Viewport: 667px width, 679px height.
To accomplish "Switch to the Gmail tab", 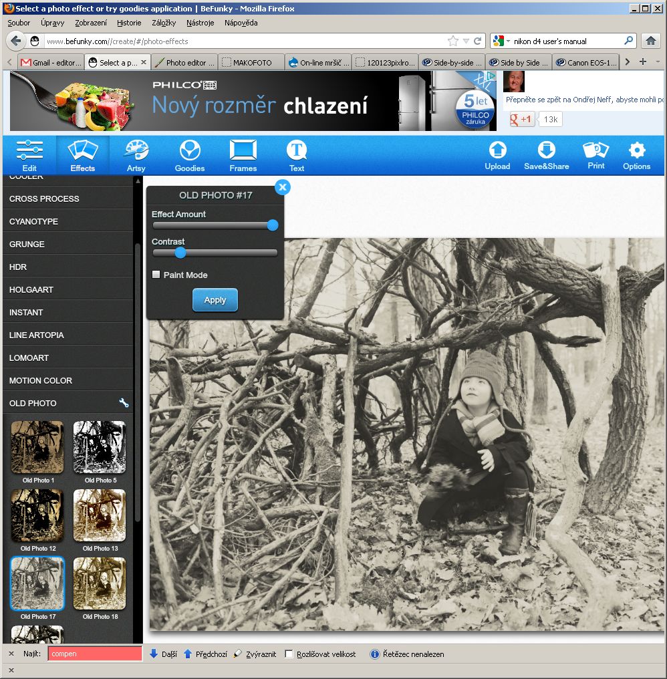I will point(51,63).
